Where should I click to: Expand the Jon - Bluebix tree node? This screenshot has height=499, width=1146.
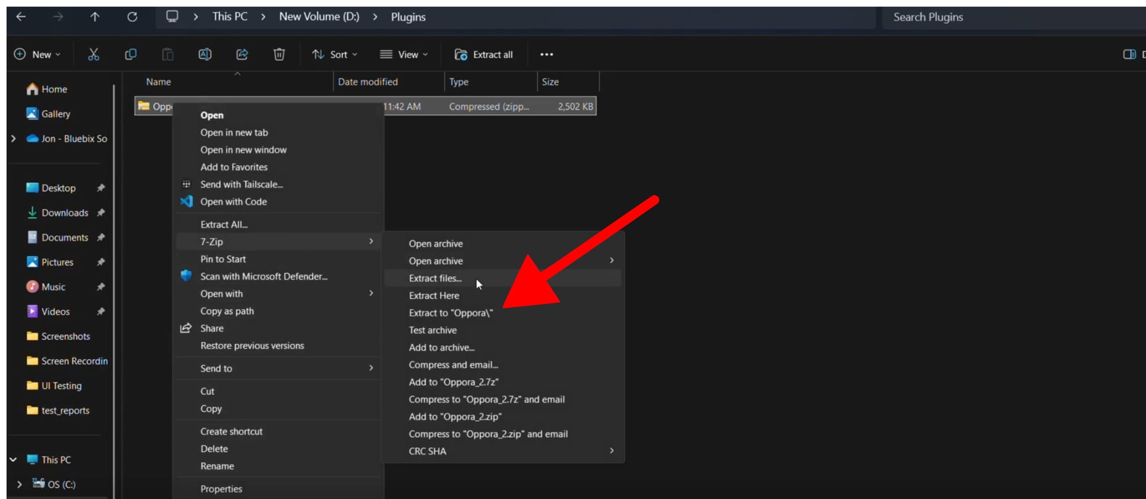click(x=13, y=139)
